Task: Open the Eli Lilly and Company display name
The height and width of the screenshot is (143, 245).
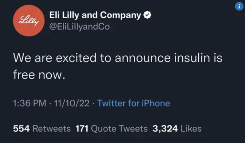Action: [x=95, y=15]
